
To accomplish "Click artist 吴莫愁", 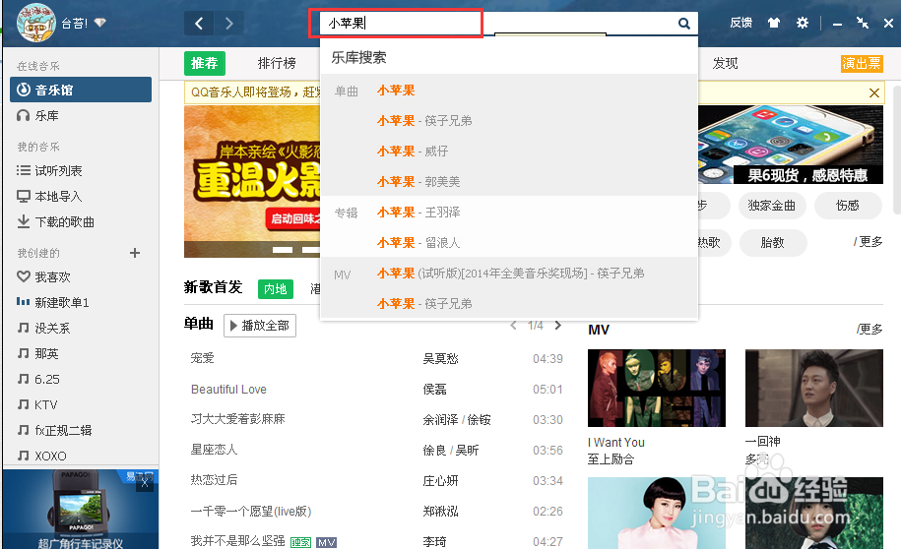I will pyautogui.click(x=441, y=359).
